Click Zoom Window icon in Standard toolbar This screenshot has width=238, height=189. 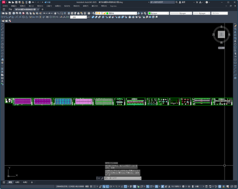tap(62, 13)
